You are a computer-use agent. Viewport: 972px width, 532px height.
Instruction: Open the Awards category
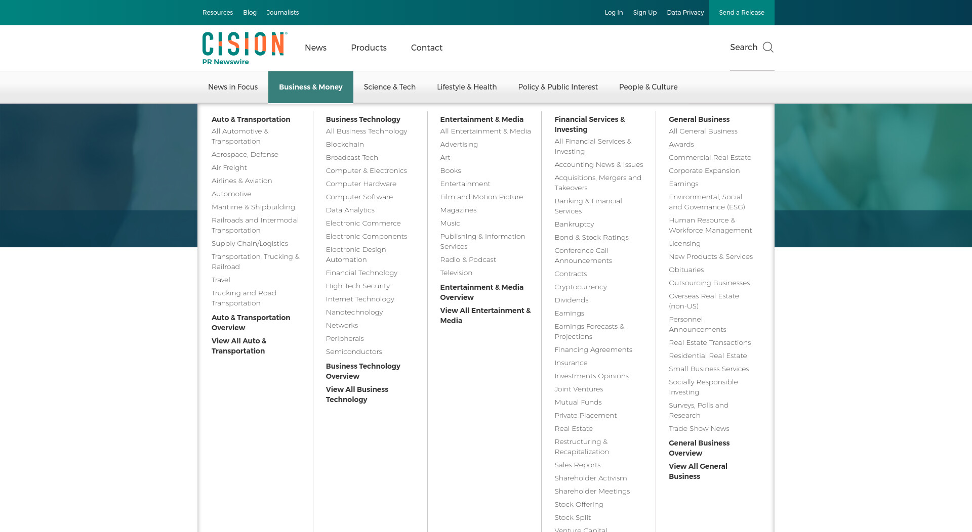[x=681, y=145]
